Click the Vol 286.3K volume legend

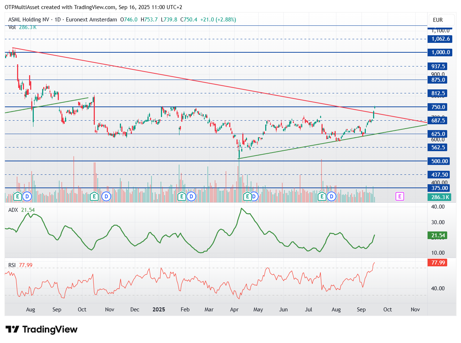(22, 27)
